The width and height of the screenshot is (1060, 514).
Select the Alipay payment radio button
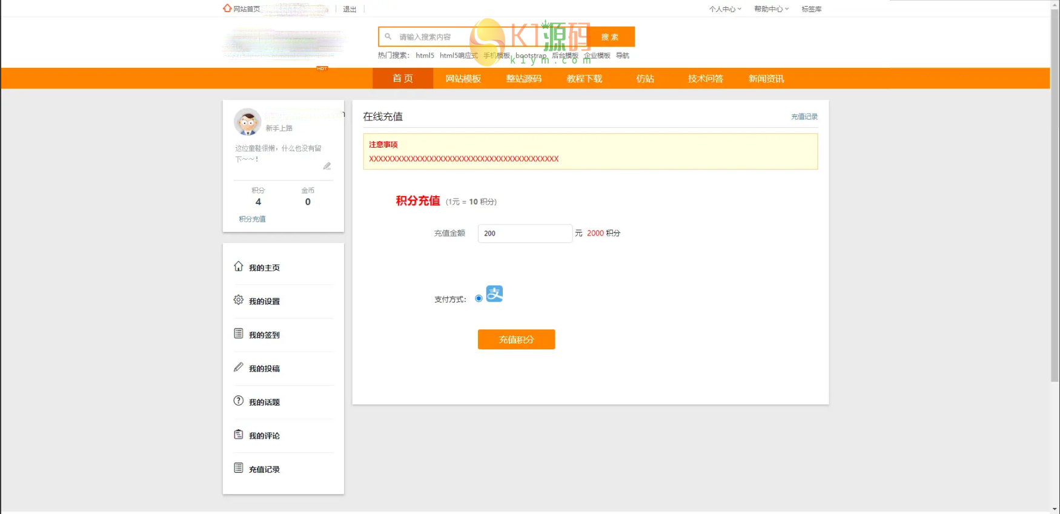coord(479,298)
